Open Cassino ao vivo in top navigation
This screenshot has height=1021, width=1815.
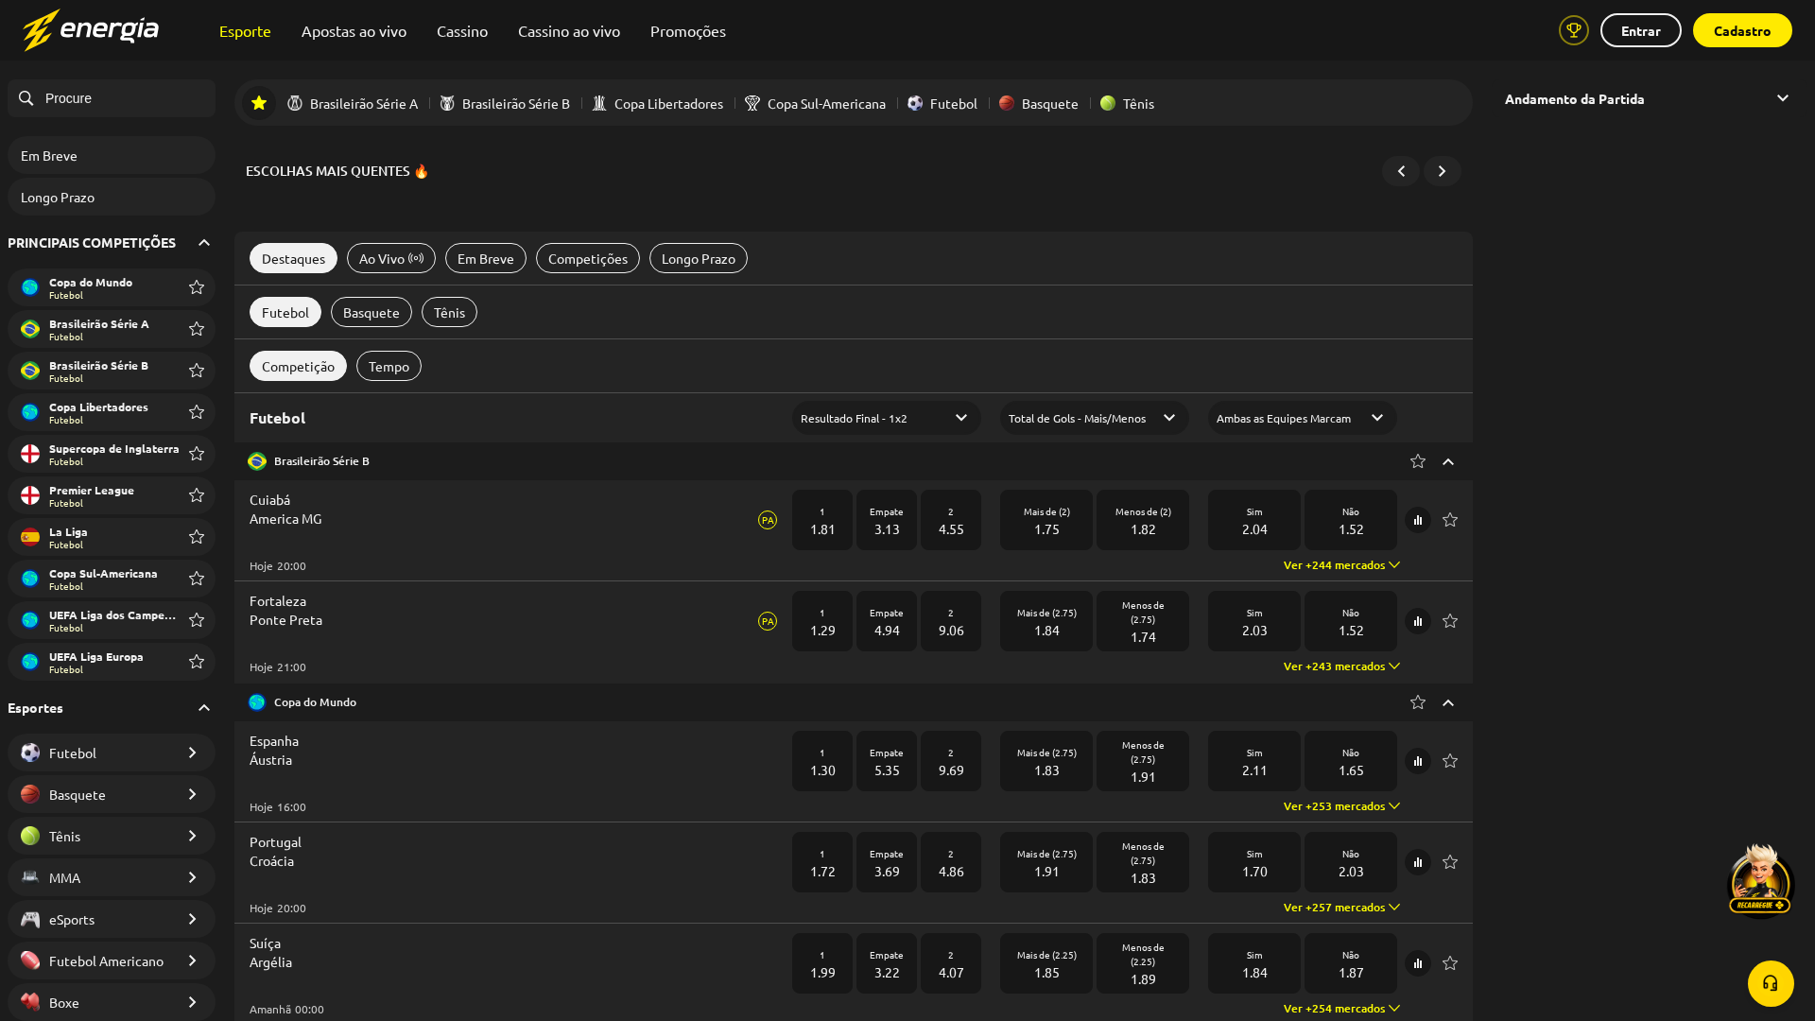[x=569, y=31]
